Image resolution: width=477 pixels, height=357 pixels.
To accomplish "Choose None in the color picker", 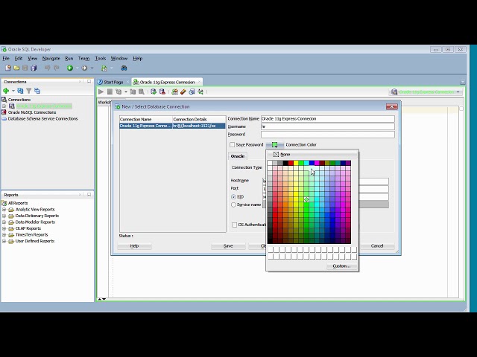I will 312,155.
